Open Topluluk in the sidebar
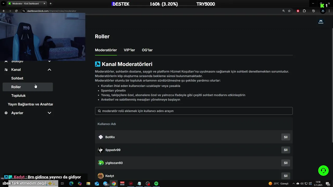333x187 pixels. pyautogui.click(x=18, y=96)
